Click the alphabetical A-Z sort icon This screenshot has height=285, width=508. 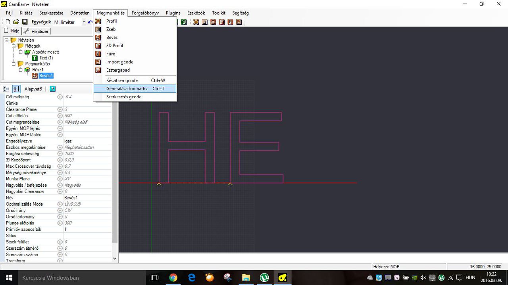(16, 89)
